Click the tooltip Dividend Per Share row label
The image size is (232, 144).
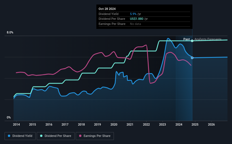pos(112,19)
